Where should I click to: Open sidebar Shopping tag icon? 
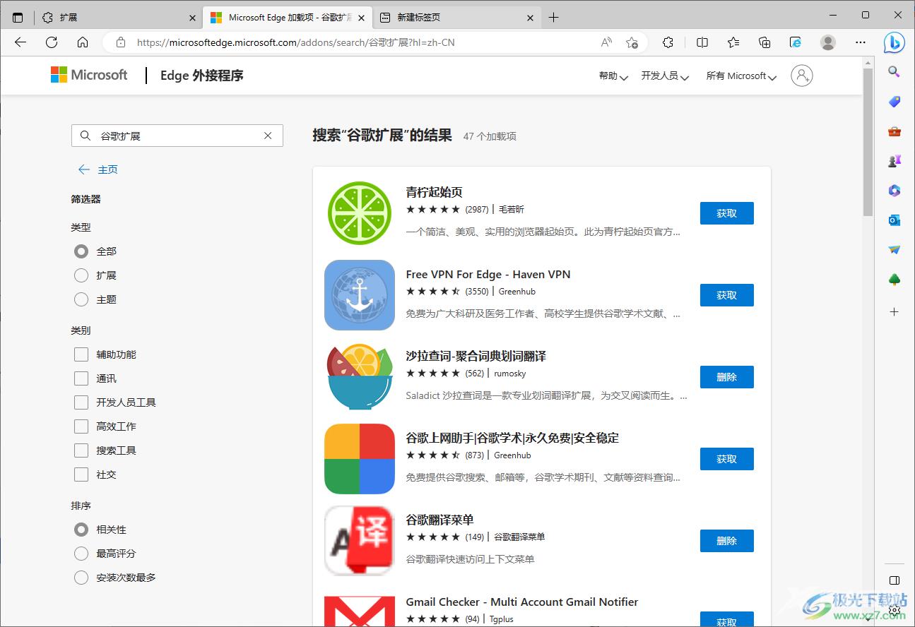[895, 102]
